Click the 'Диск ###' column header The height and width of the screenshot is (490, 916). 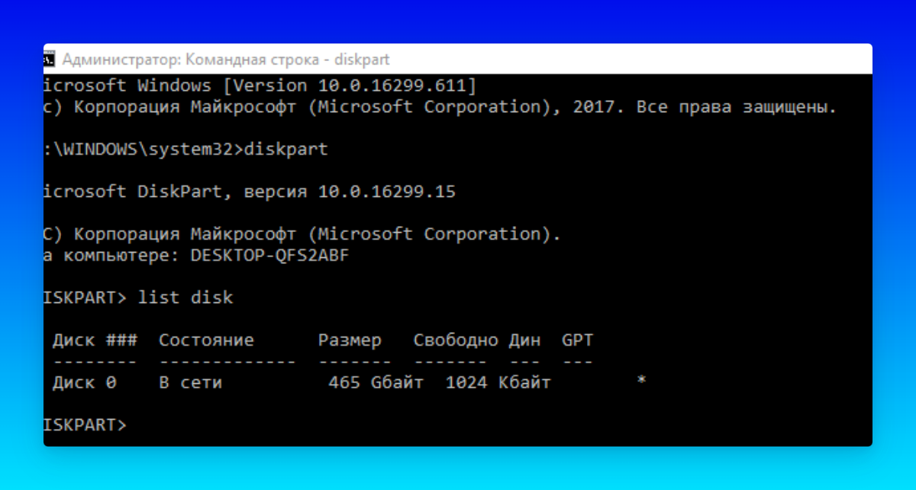94,340
